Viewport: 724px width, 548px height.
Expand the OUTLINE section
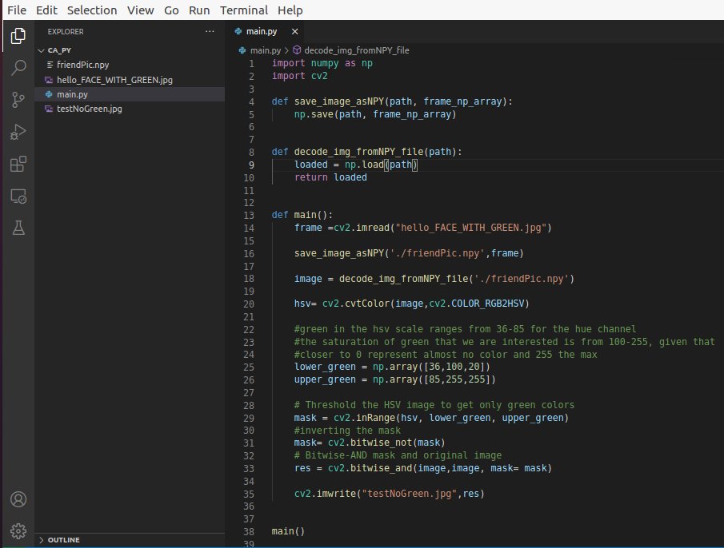tap(42, 540)
